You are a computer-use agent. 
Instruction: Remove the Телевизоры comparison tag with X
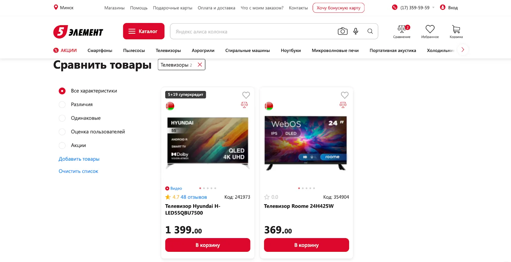pyautogui.click(x=200, y=65)
